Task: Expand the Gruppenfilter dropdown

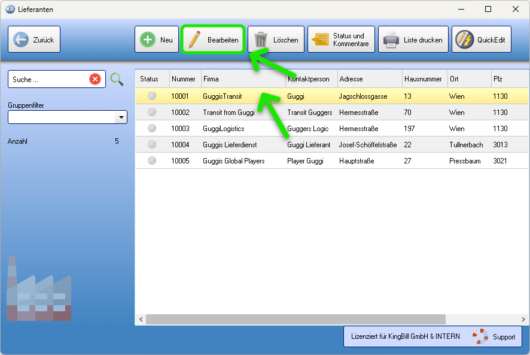Action: 121,117
